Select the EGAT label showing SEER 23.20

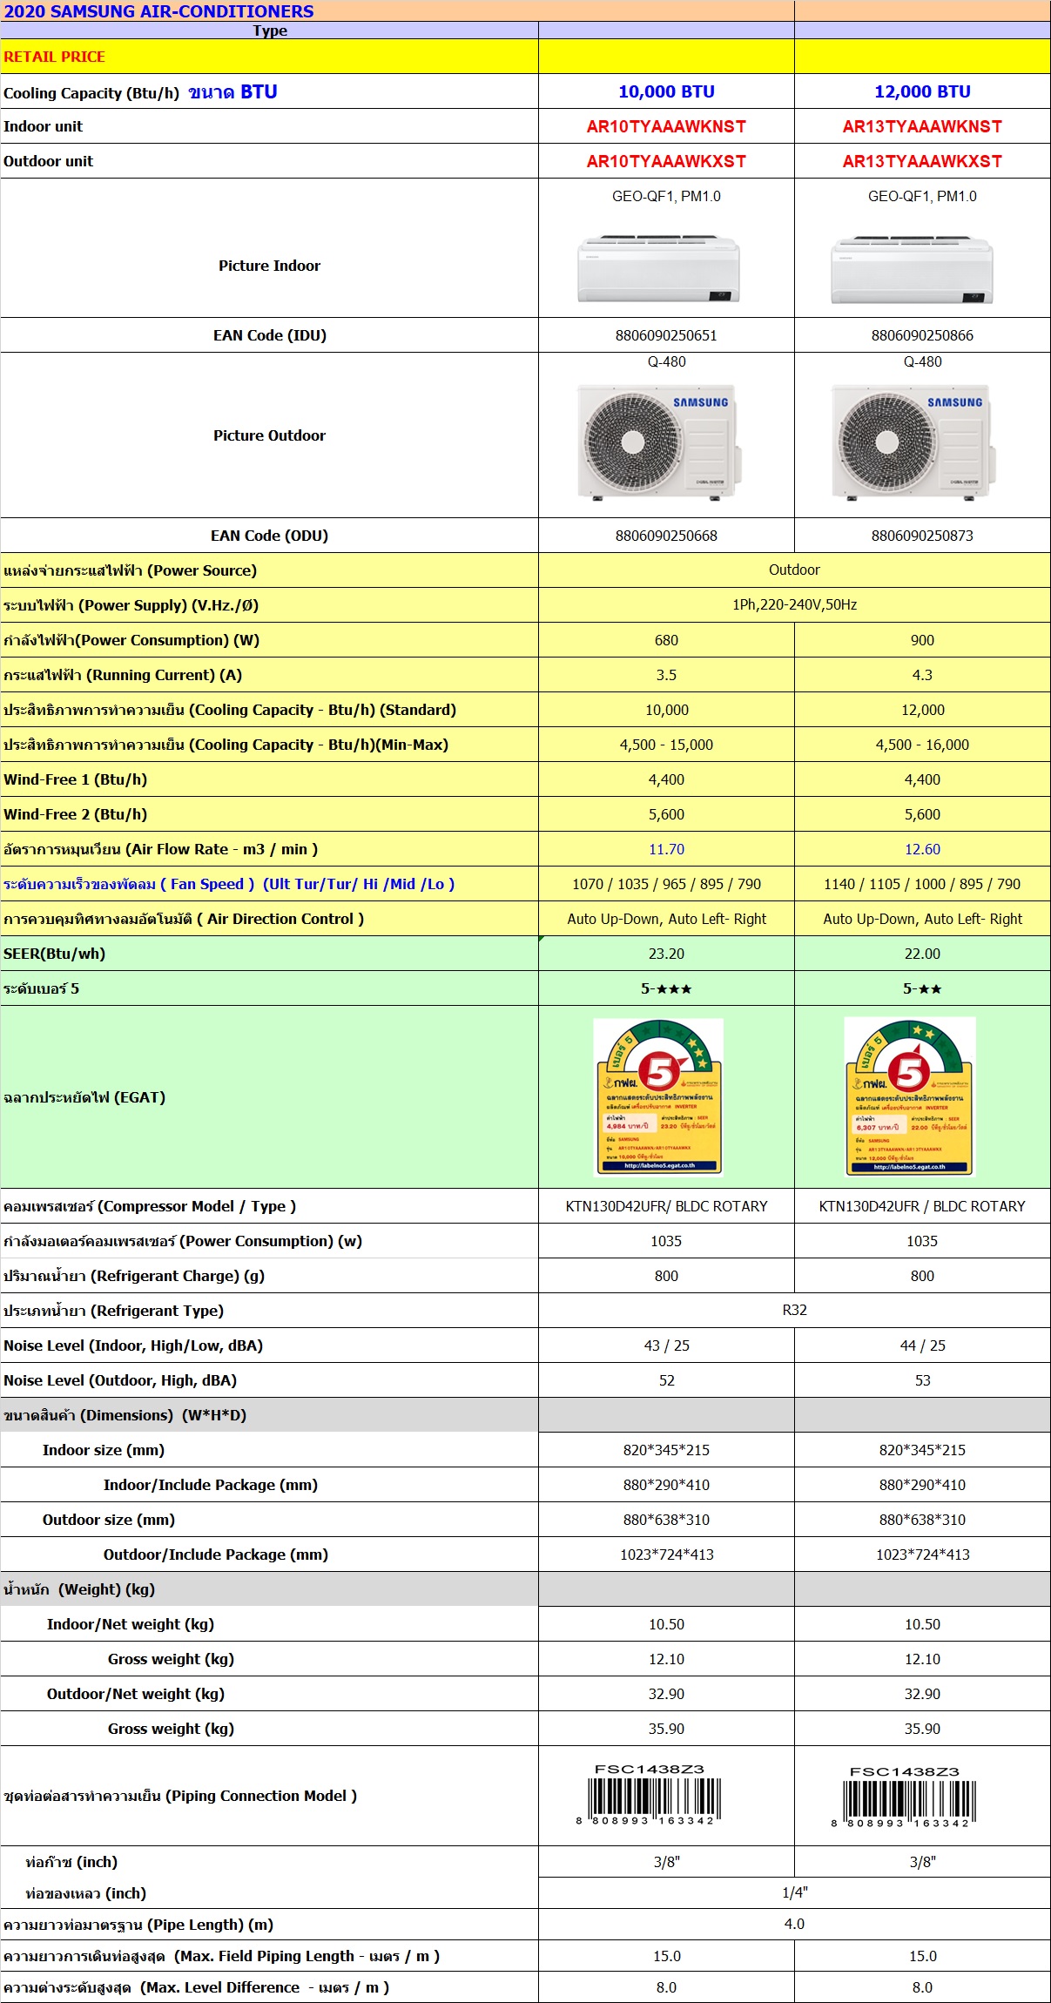point(658,1096)
